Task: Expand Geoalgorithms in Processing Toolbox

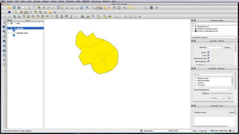Action: [193, 26]
